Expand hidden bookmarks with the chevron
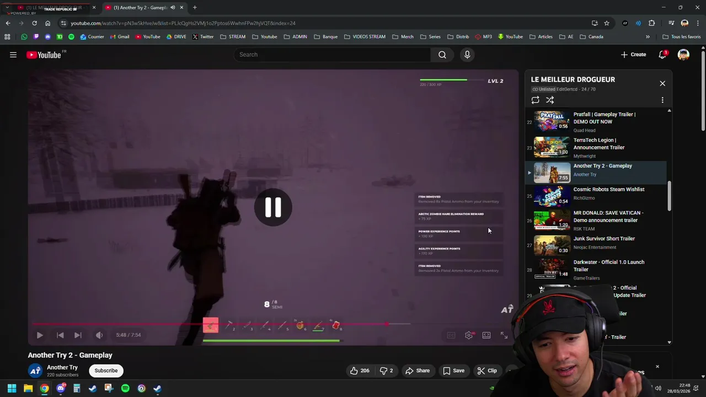The image size is (706, 397). click(648, 37)
